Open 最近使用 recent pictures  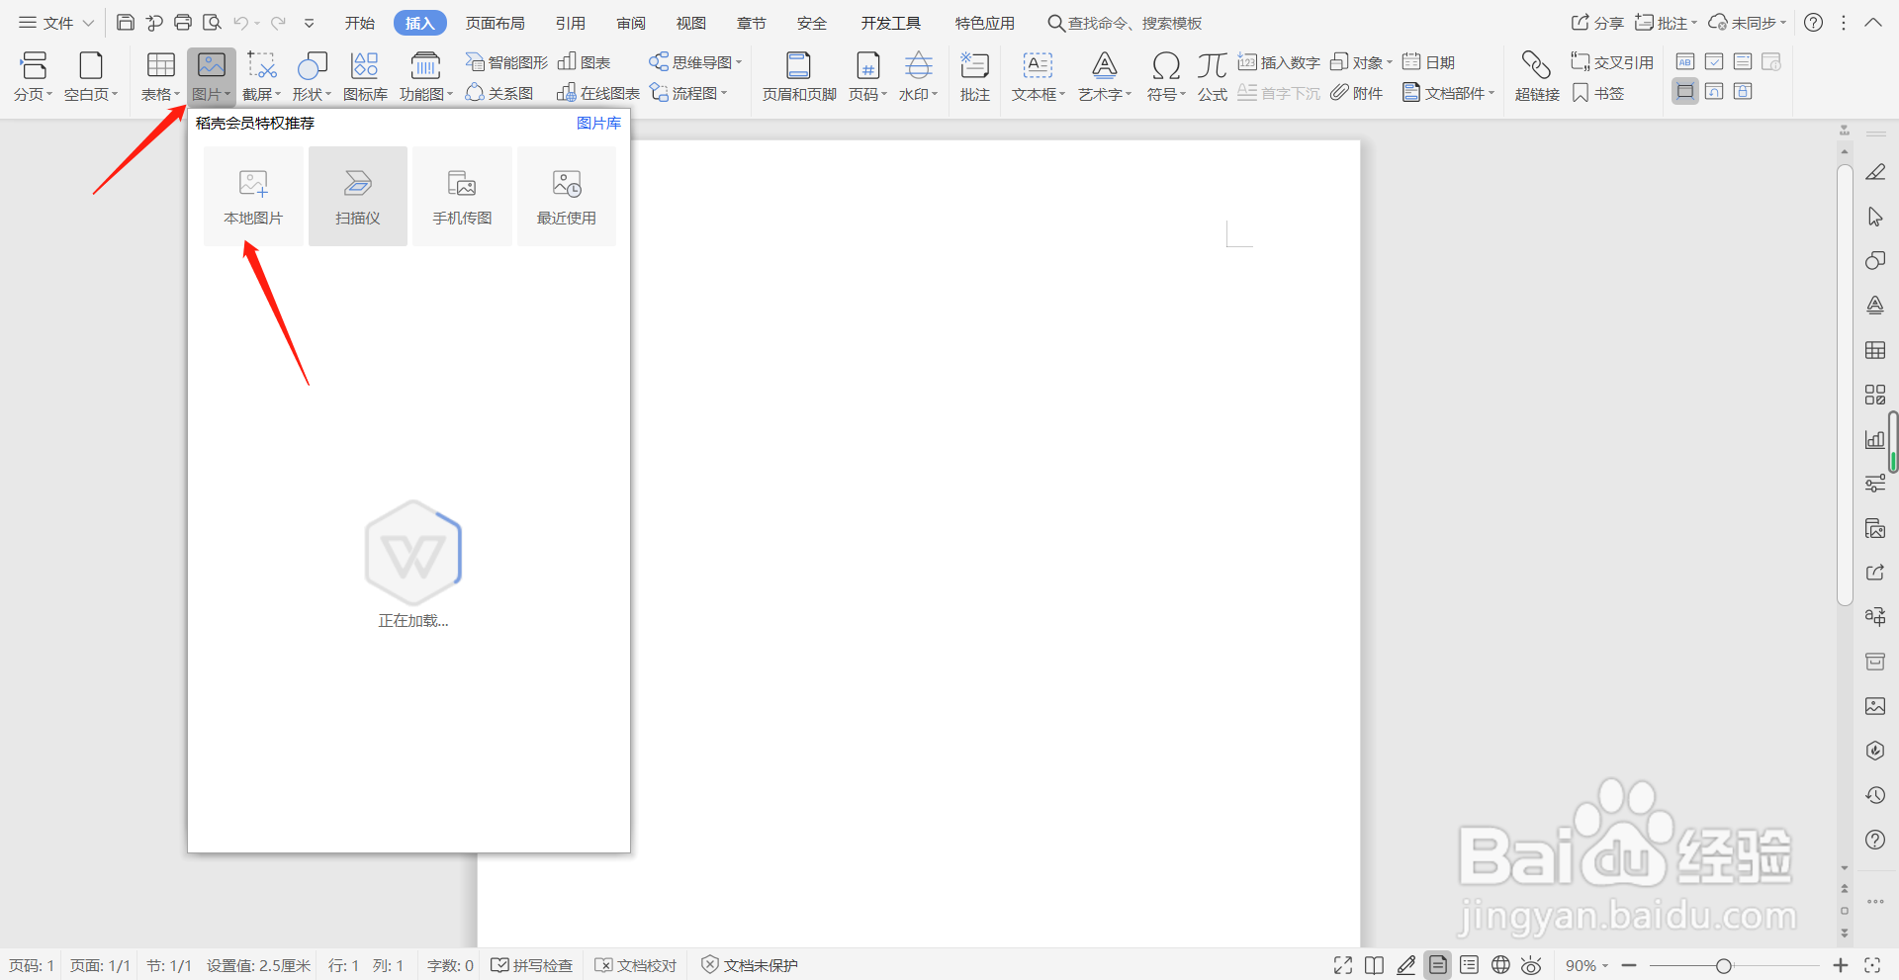[567, 196]
